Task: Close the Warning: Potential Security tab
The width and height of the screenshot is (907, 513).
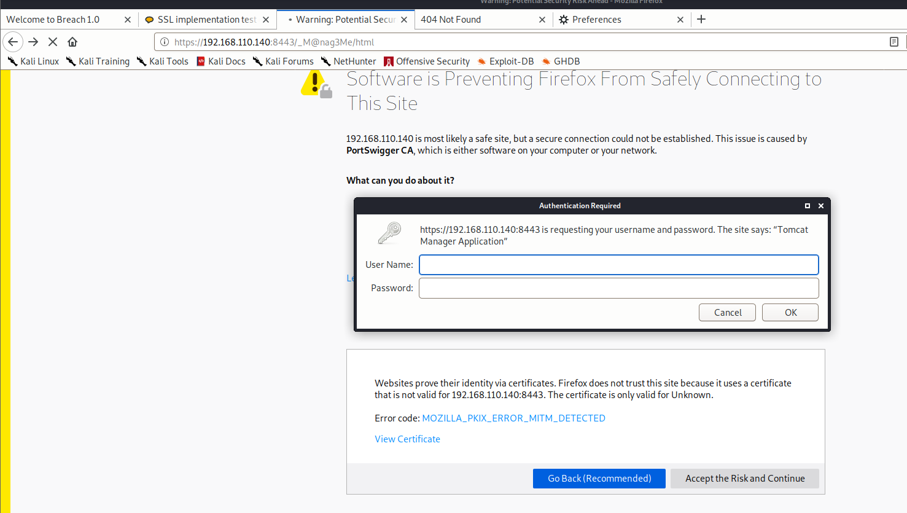Action: pyautogui.click(x=404, y=20)
